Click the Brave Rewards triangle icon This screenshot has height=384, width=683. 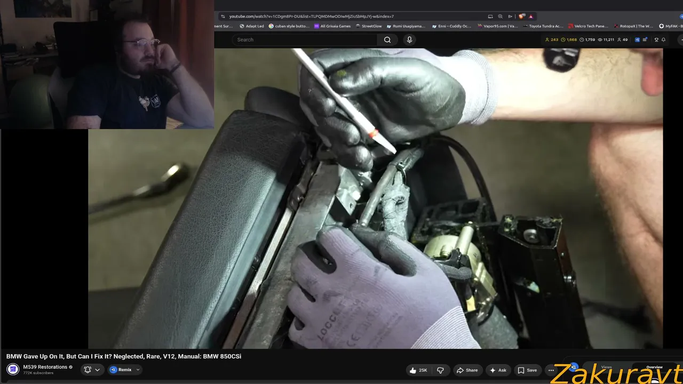click(531, 16)
